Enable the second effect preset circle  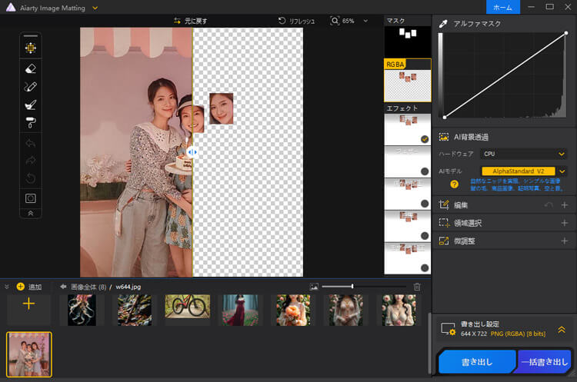pos(424,171)
